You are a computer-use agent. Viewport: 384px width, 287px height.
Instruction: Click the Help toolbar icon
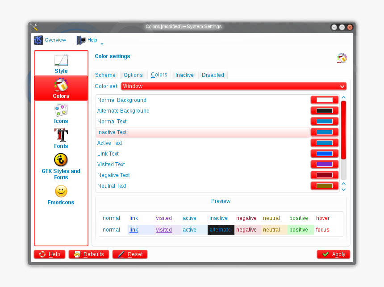[x=81, y=40]
